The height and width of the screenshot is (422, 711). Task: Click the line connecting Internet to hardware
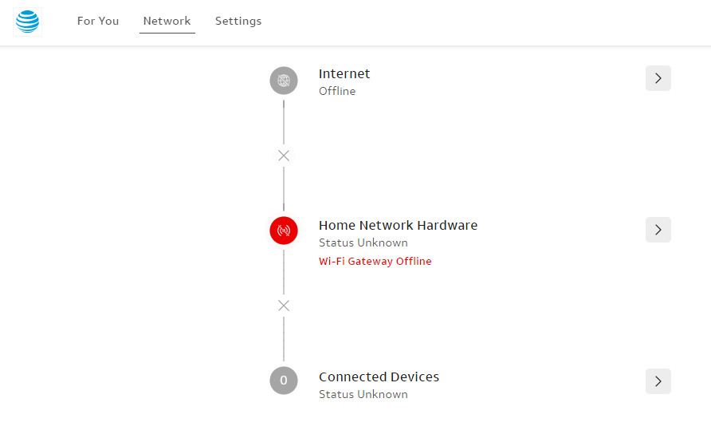284,123
